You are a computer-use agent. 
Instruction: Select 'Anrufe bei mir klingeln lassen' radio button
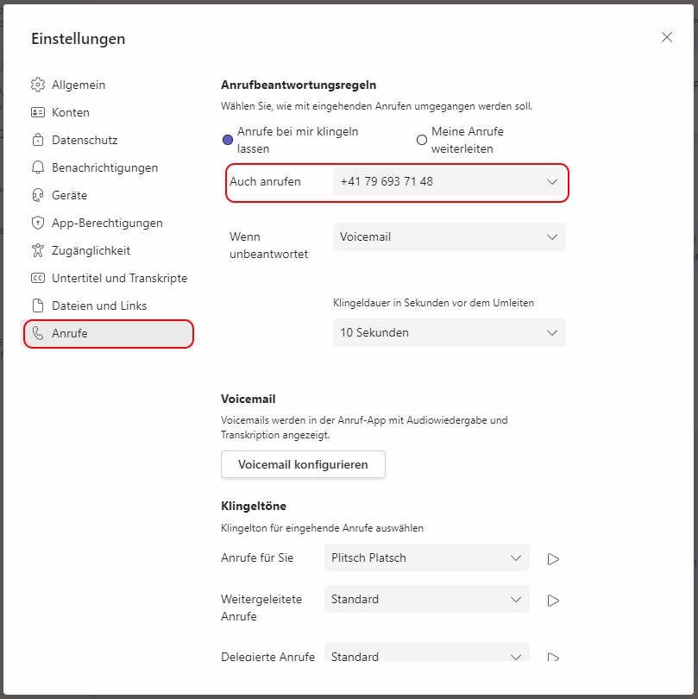(x=228, y=140)
